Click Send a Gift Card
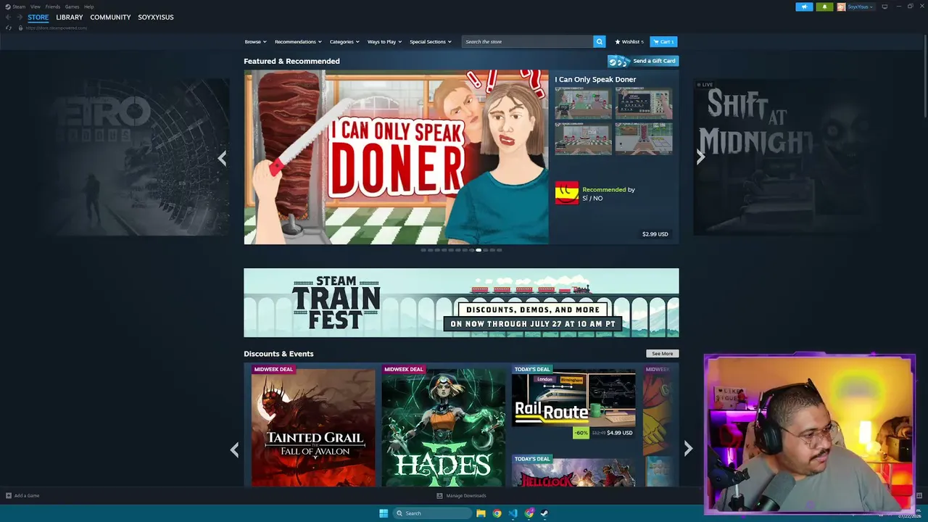The image size is (928, 522). point(643,61)
